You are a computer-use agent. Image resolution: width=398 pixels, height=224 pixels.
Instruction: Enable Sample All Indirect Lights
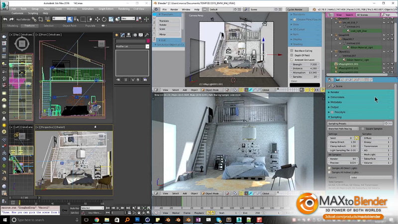pos(329,172)
